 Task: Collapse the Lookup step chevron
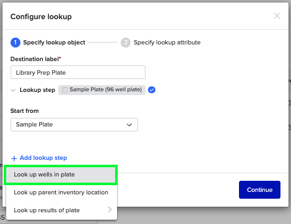point(13,90)
